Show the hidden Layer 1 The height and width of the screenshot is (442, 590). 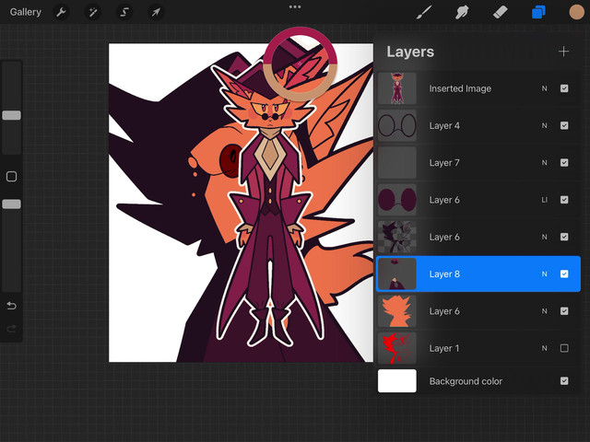pos(564,348)
